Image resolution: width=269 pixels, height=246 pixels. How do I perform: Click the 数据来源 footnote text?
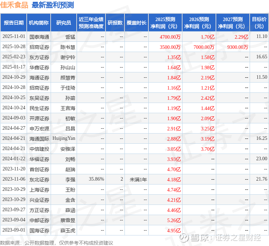coord(57,243)
